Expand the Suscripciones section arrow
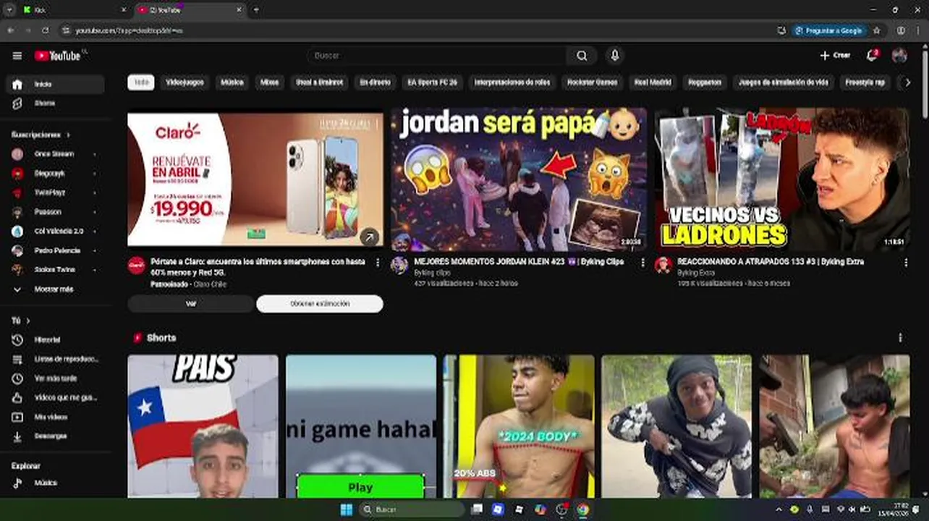Screen dimensions: 929x521 [69, 135]
